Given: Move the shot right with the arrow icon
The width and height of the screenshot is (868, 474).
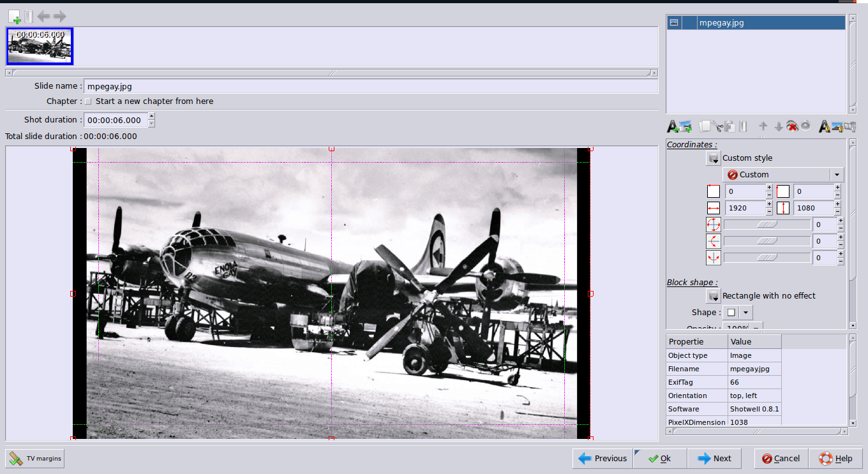Looking at the screenshot, I should click(59, 17).
